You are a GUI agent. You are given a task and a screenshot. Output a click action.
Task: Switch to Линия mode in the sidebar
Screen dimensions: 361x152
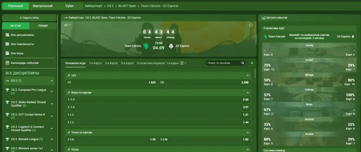[x=43, y=26]
